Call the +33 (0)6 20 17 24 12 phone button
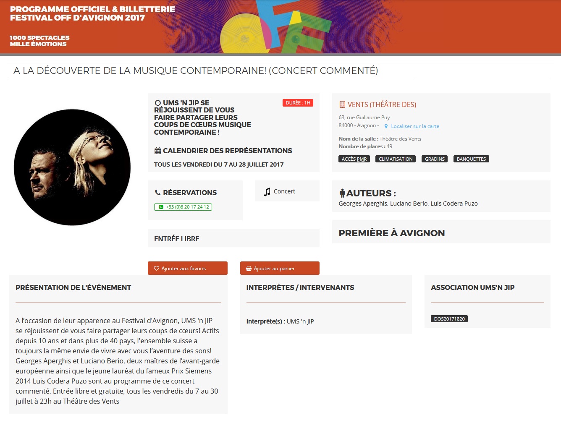This screenshot has width=561, height=428. point(183,207)
